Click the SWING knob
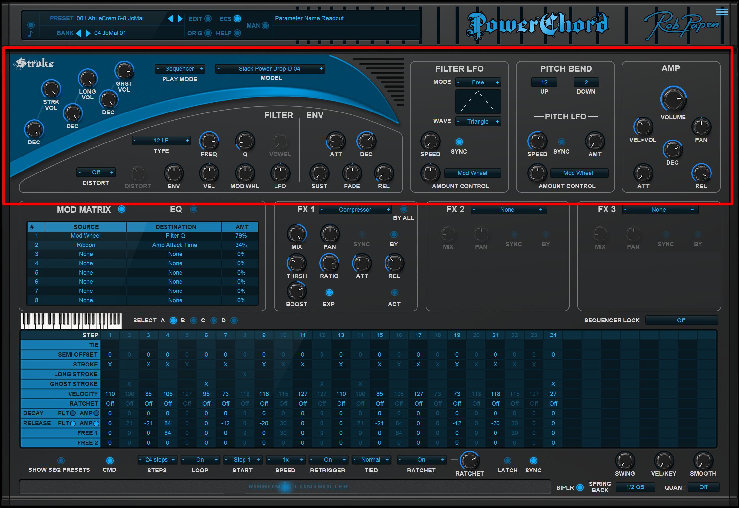 [625, 461]
